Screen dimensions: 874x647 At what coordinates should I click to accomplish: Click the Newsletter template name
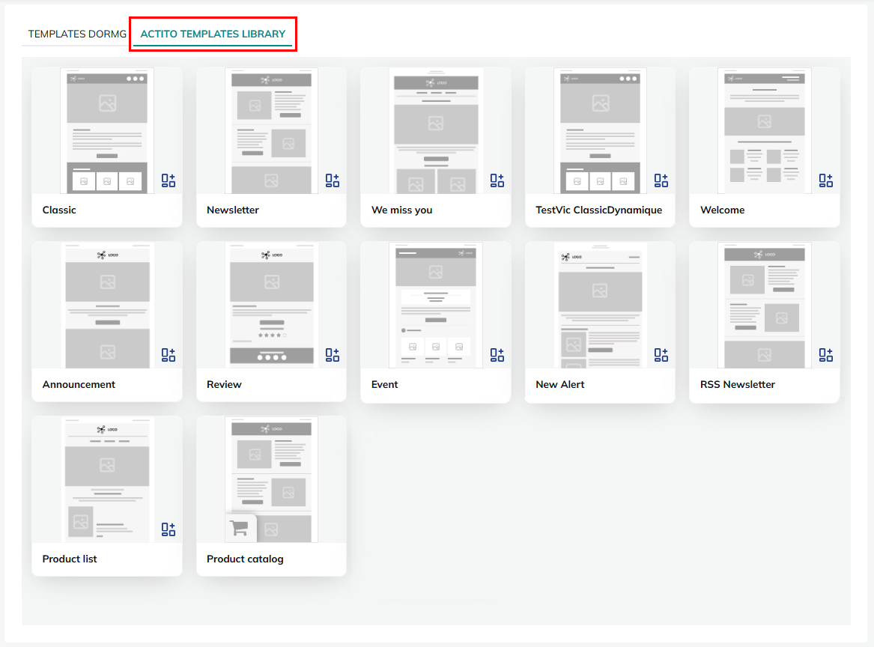pyautogui.click(x=233, y=210)
